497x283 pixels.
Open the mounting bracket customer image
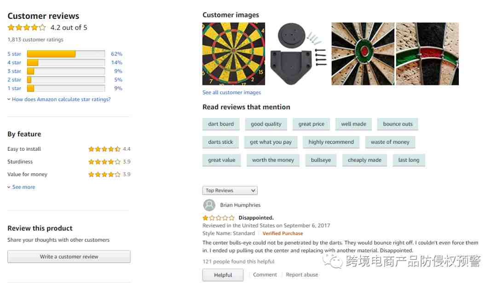pos(298,54)
